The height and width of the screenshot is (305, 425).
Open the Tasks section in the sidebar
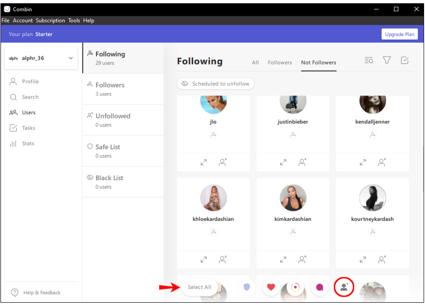(x=22, y=128)
